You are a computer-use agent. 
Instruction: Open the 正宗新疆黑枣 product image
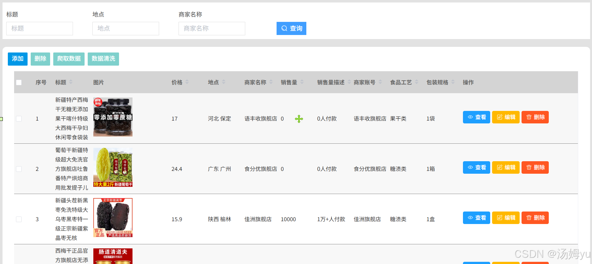coord(113,217)
